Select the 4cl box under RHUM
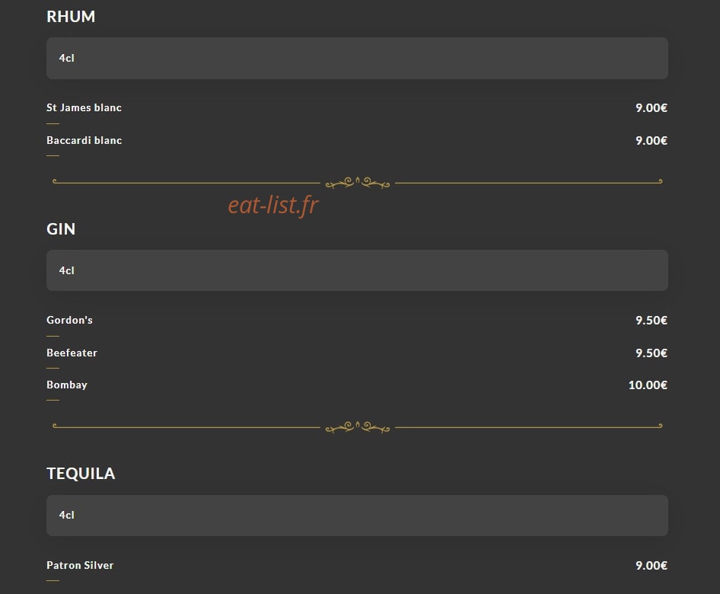The image size is (720, 594). pos(357,59)
